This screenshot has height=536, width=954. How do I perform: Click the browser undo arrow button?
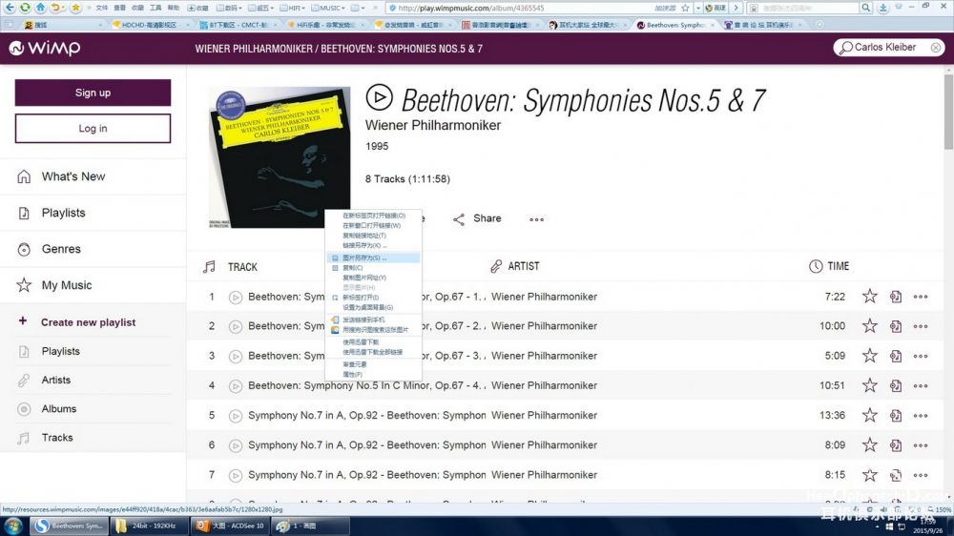click(55, 8)
